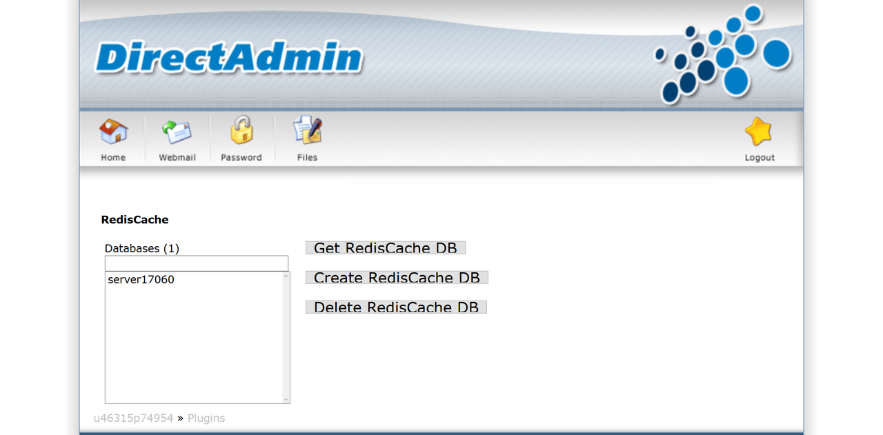Click the databases list scroll up arrow
Image resolution: width=883 pixels, height=435 pixels.
point(286,276)
